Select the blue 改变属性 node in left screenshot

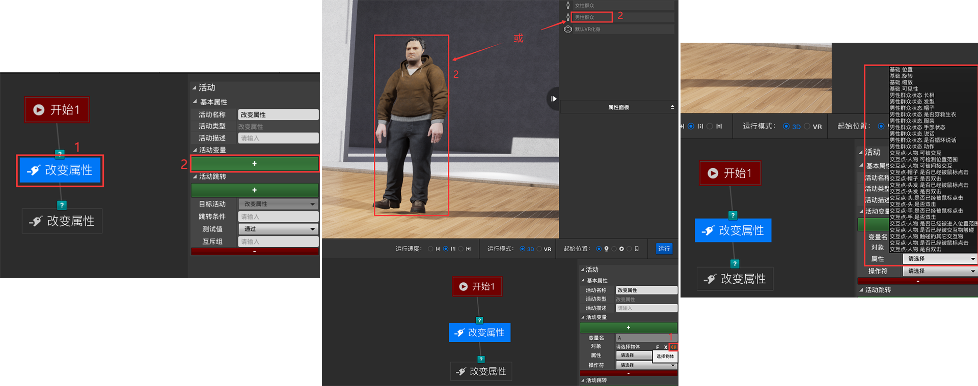(60, 170)
